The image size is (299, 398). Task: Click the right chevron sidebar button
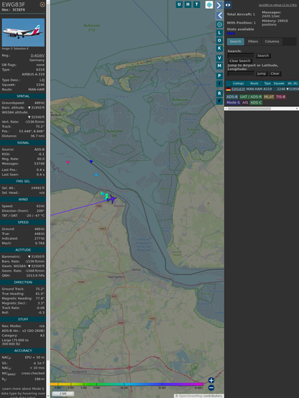click(x=219, y=5)
